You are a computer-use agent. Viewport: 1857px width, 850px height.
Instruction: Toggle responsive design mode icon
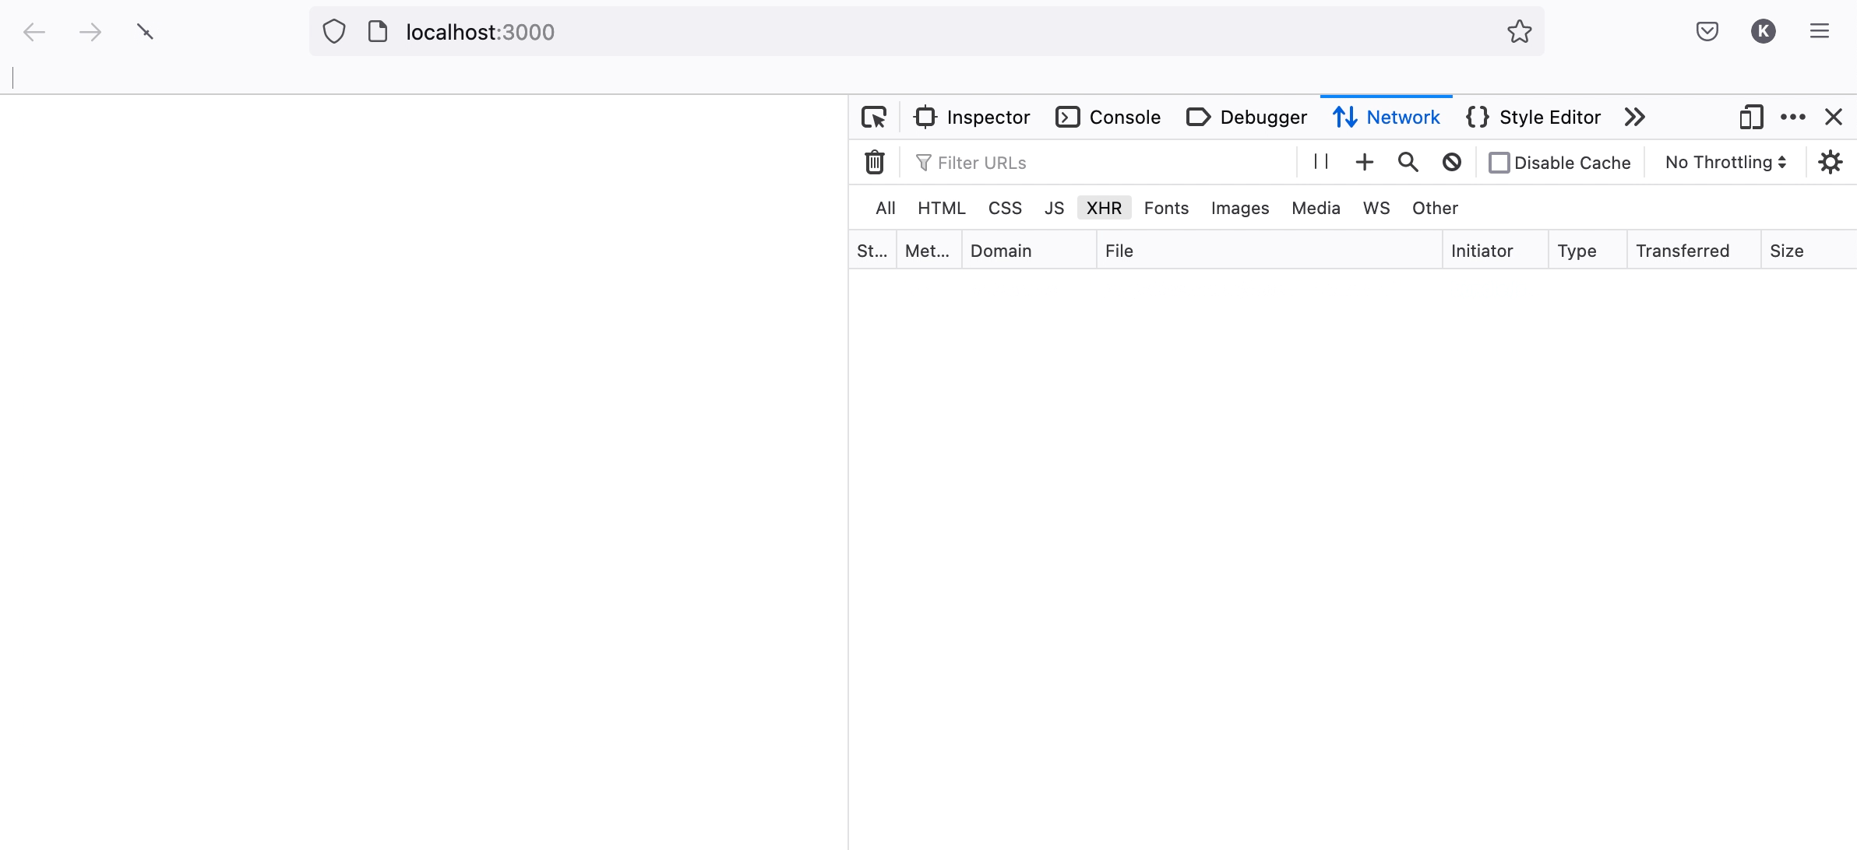point(1751,118)
